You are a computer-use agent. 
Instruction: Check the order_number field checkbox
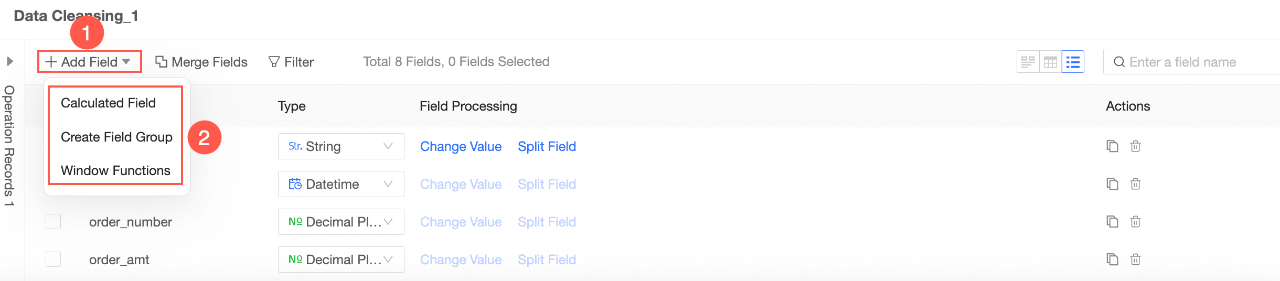53,222
